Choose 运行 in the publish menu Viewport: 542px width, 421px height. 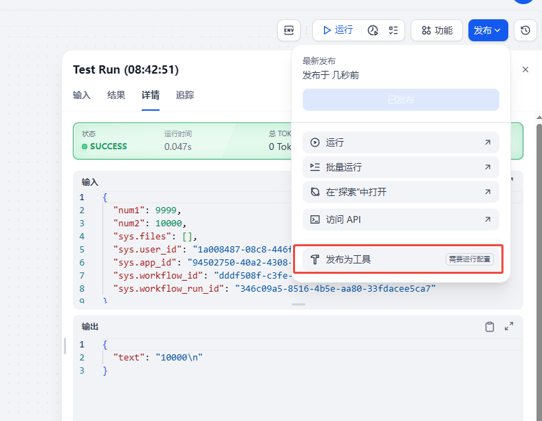400,142
